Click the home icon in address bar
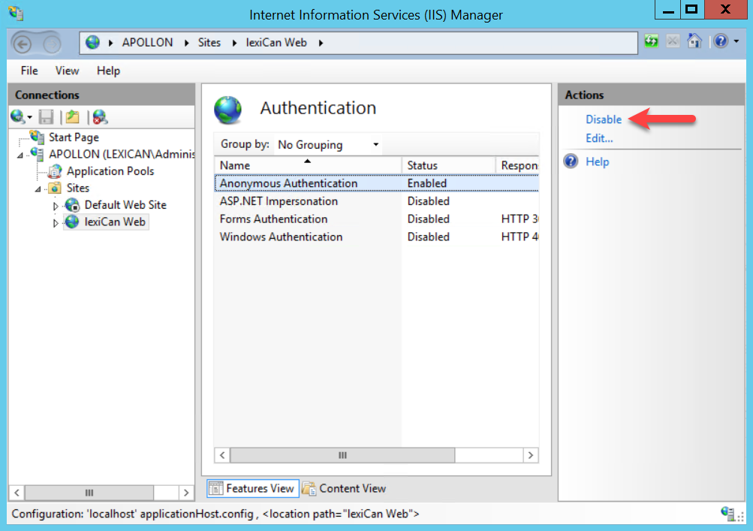The height and width of the screenshot is (531, 753). point(694,42)
